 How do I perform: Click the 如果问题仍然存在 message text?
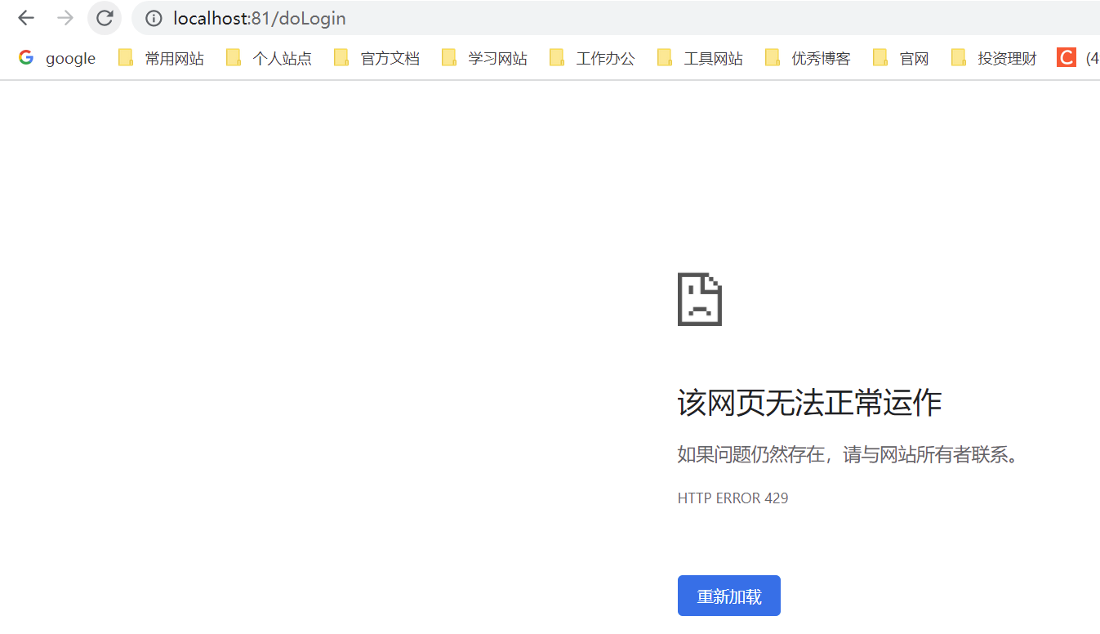(849, 454)
